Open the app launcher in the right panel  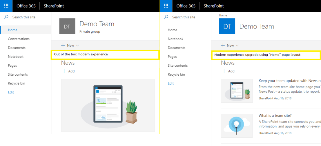(166, 6)
